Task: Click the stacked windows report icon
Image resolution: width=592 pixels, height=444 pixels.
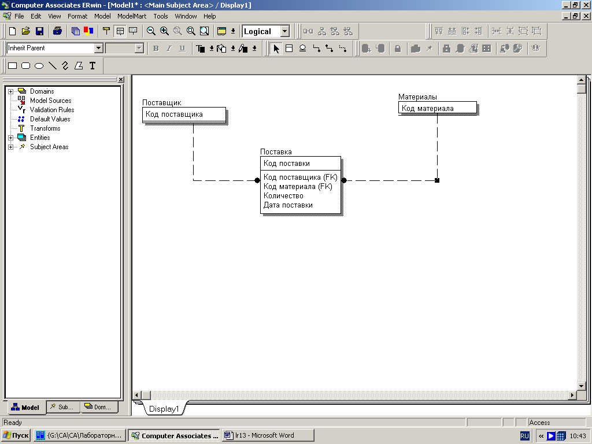Action: click(x=76, y=31)
